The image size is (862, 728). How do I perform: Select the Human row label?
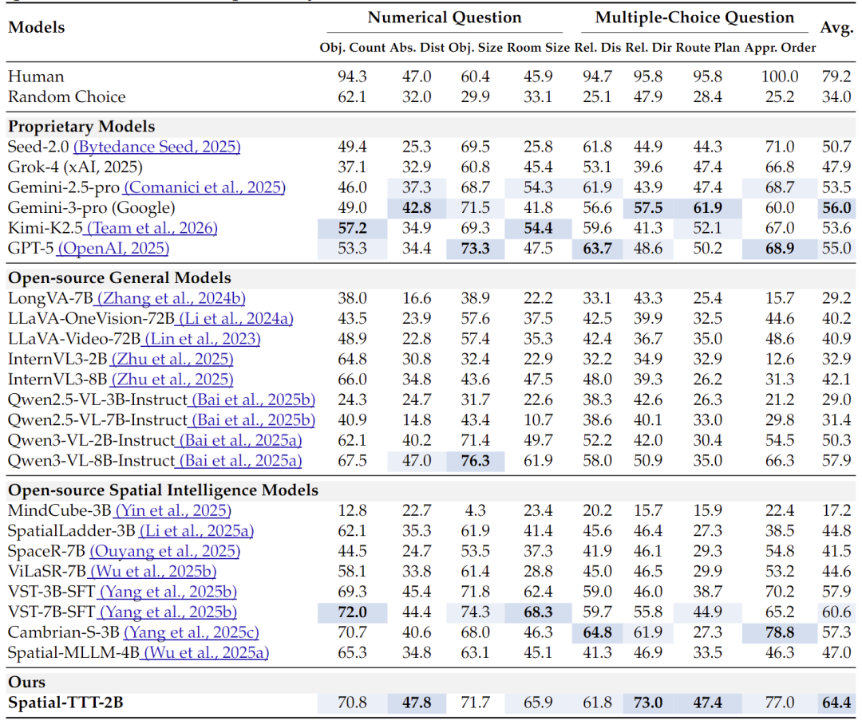coord(36,77)
